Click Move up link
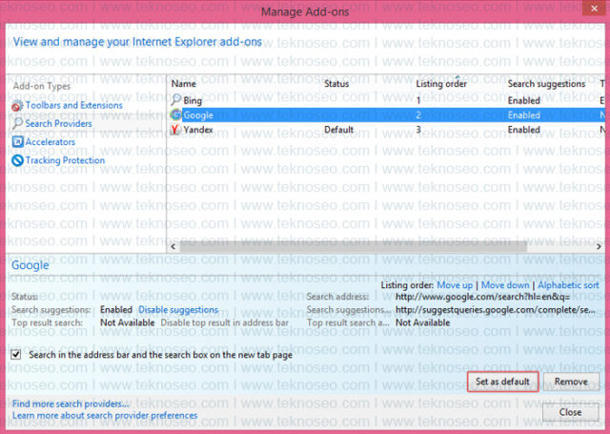This screenshot has width=610, height=434. tap(455, 285)
